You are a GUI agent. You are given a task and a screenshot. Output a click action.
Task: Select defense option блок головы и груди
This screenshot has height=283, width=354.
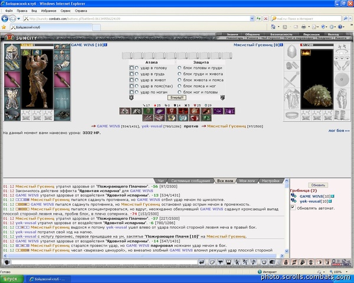tap(179, 68)
